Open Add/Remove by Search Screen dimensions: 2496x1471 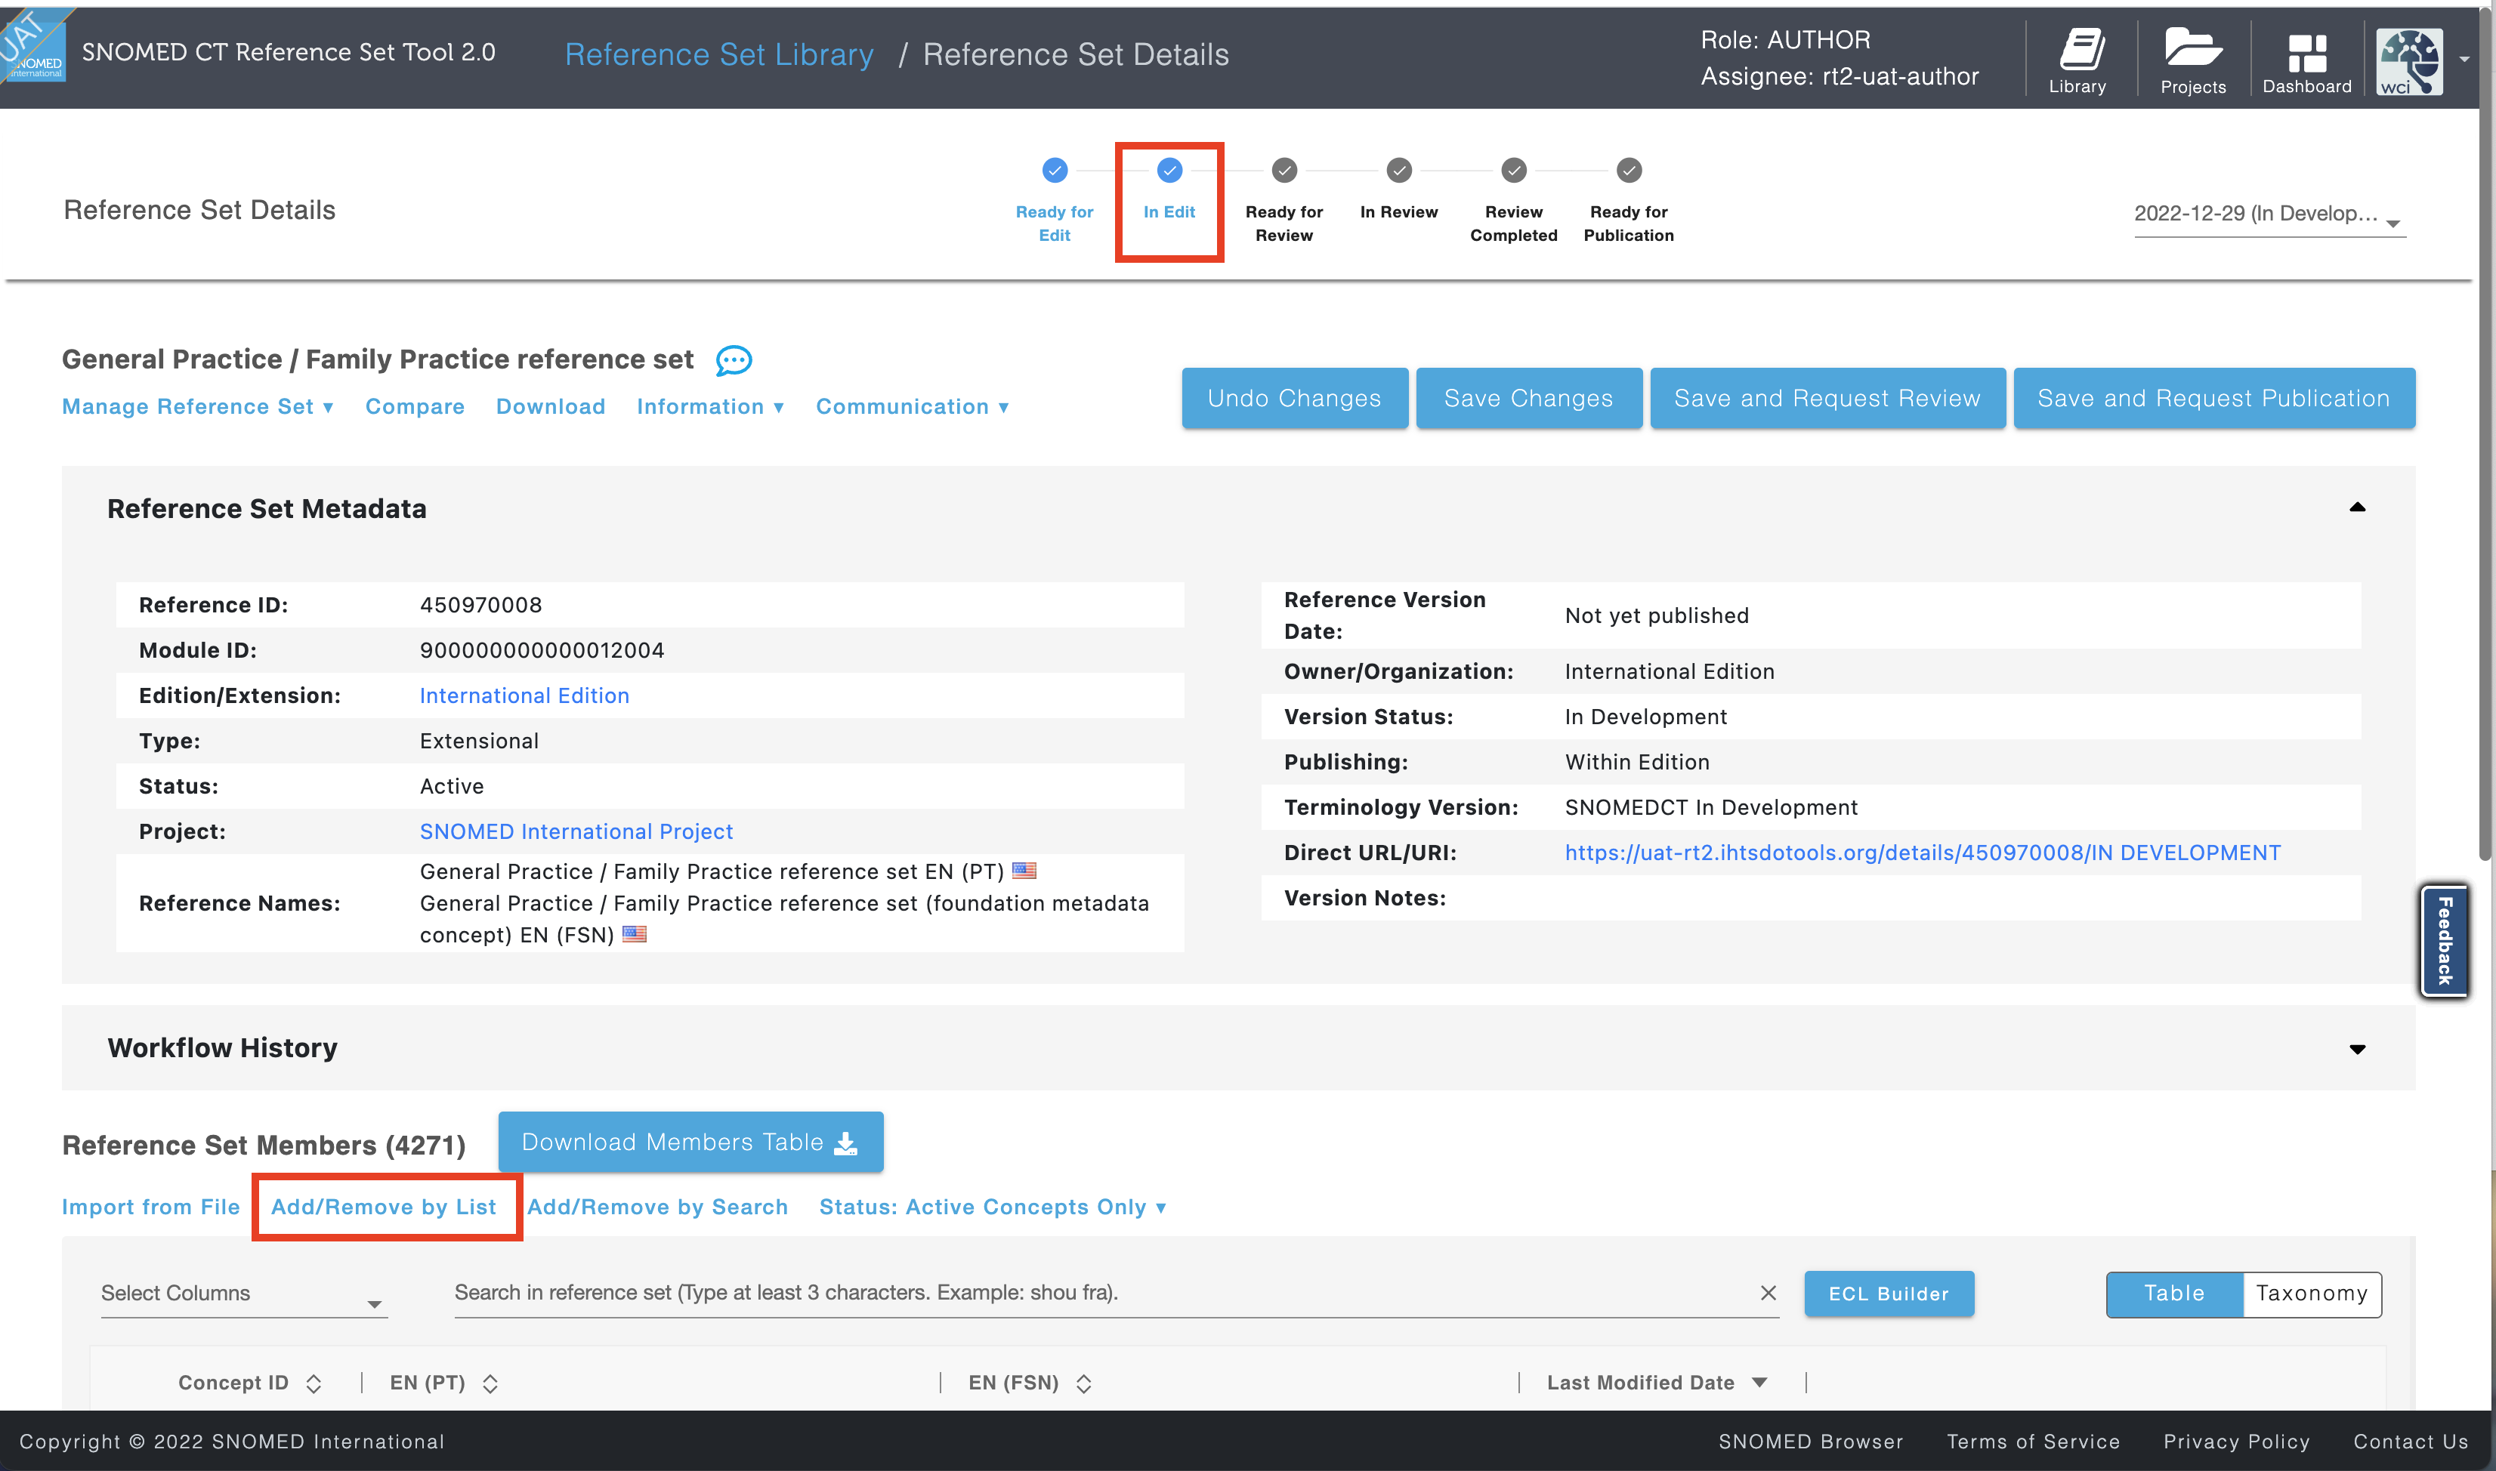coord(657,1207)
